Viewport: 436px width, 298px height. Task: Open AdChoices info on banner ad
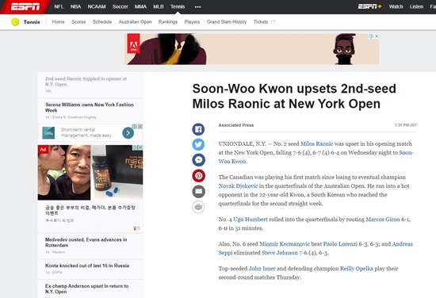pos(371,36)
